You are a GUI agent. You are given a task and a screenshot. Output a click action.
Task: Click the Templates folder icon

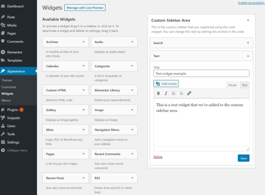[x=3, y=60]
